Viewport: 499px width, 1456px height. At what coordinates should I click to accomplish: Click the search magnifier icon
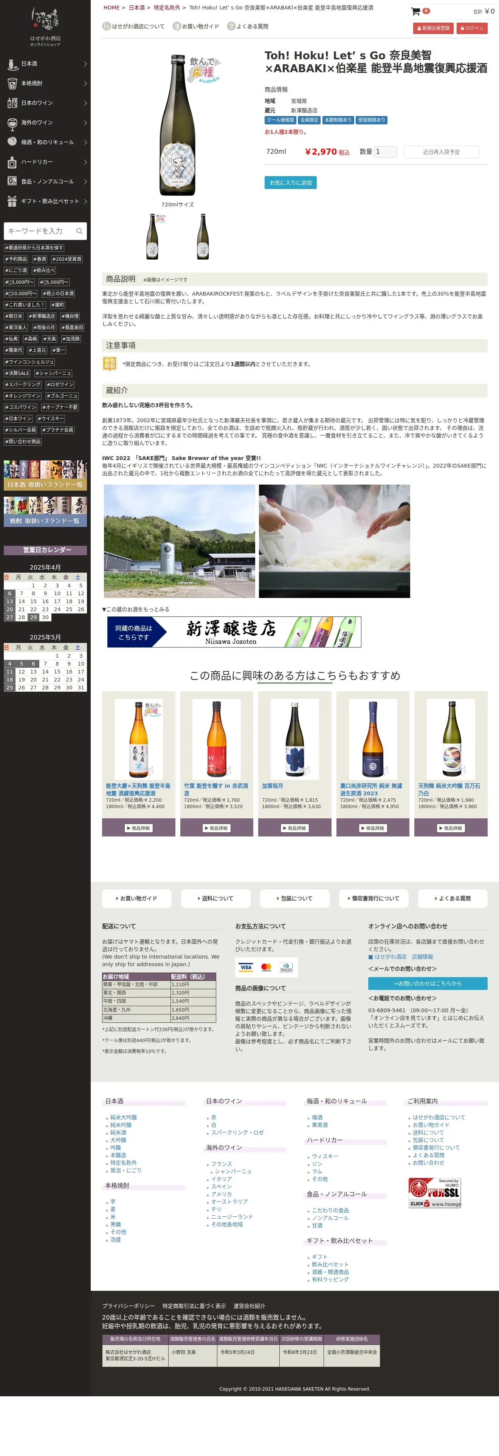pos(80,231)
